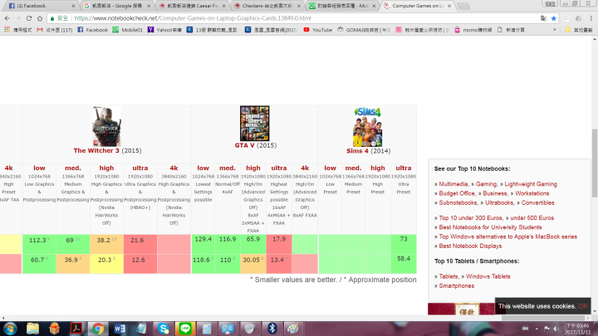Image resolution: width=598 pixels, height=336 pixels.
Task: Open Best Notebooks for University Students link
Action: (x=490, y=227)
